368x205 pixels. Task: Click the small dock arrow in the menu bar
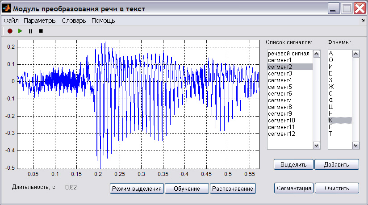(x=363, y=21)
